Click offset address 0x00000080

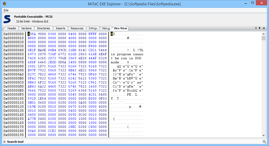point(14,66)
